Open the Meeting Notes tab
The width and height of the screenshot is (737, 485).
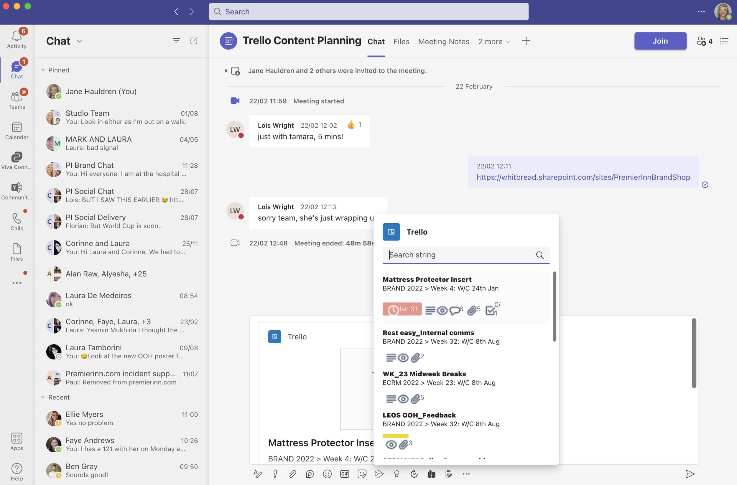coord(443,41)
